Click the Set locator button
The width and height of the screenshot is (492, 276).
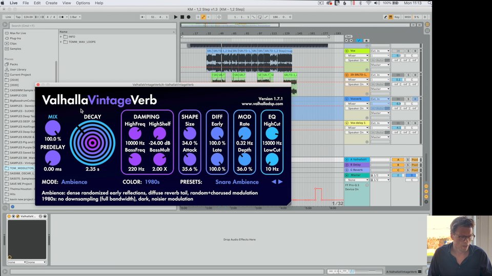pyautogui.click(x=348, y=37)
